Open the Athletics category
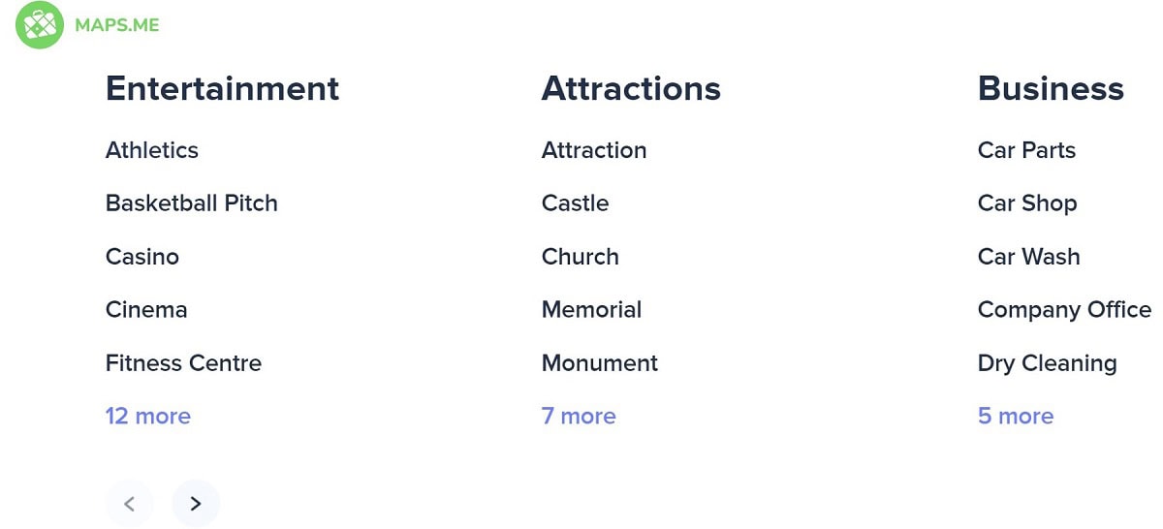 click(152, 150)
